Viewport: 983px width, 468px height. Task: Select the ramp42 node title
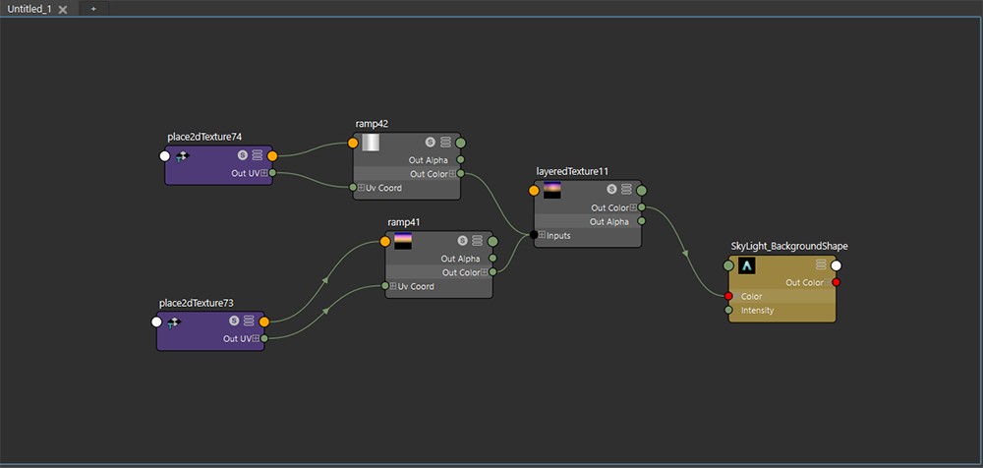pyautogui.click(x=372, y=124)
